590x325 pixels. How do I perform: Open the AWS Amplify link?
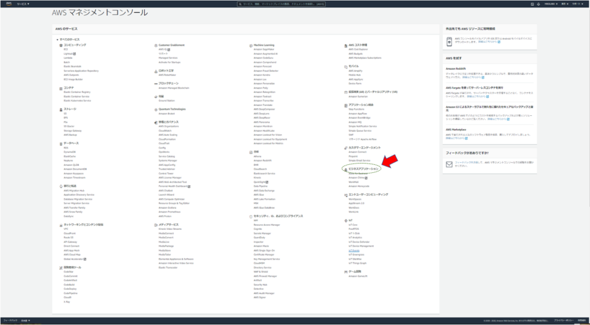pos(355,71)
